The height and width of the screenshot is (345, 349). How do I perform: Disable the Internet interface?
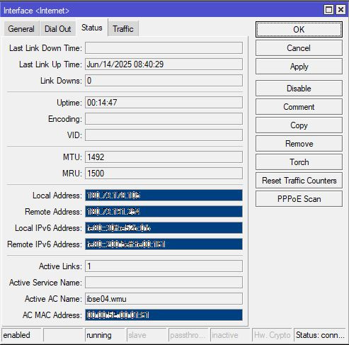click(299, 89)
